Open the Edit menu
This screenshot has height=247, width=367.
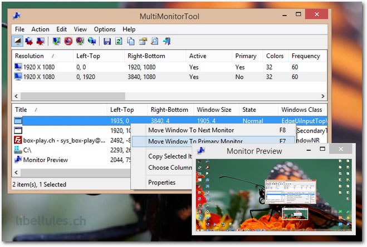[62, 29]
